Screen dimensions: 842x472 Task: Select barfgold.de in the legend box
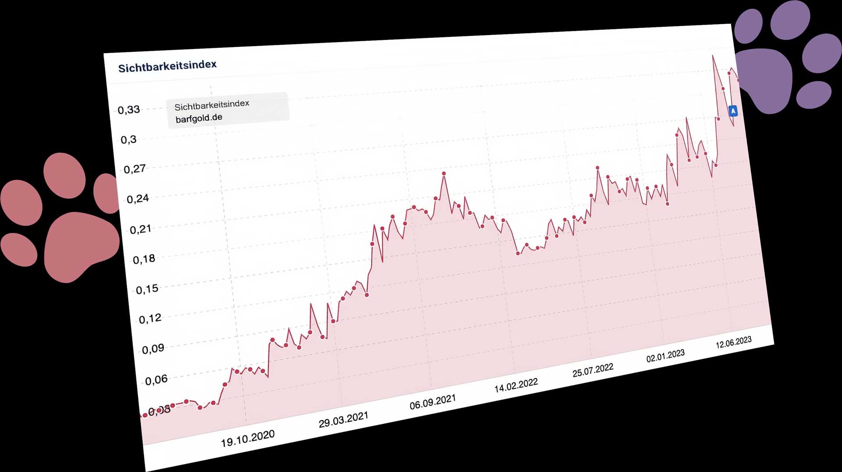pos(199,118)
